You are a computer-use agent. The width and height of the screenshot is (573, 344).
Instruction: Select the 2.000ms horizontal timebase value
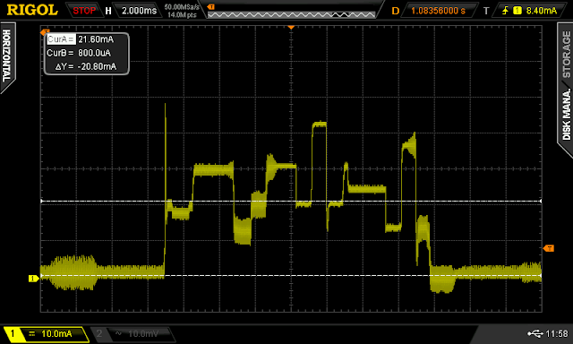click(139, 11)
